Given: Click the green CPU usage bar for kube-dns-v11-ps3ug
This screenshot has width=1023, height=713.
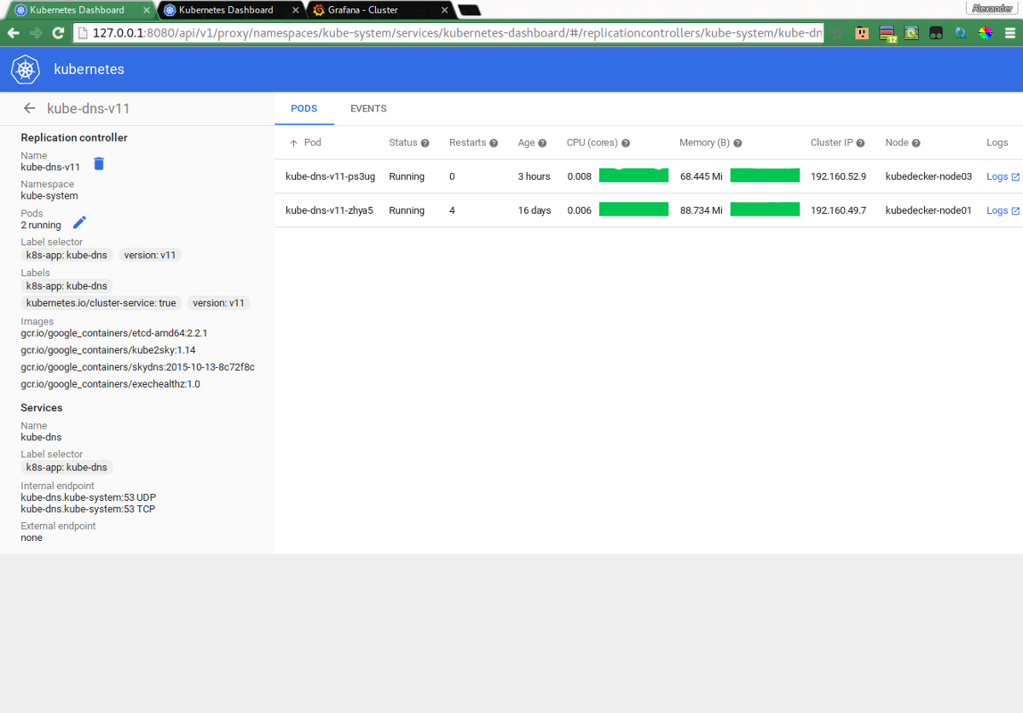Looking at the screenshot, I should click(x=633, y=176).
